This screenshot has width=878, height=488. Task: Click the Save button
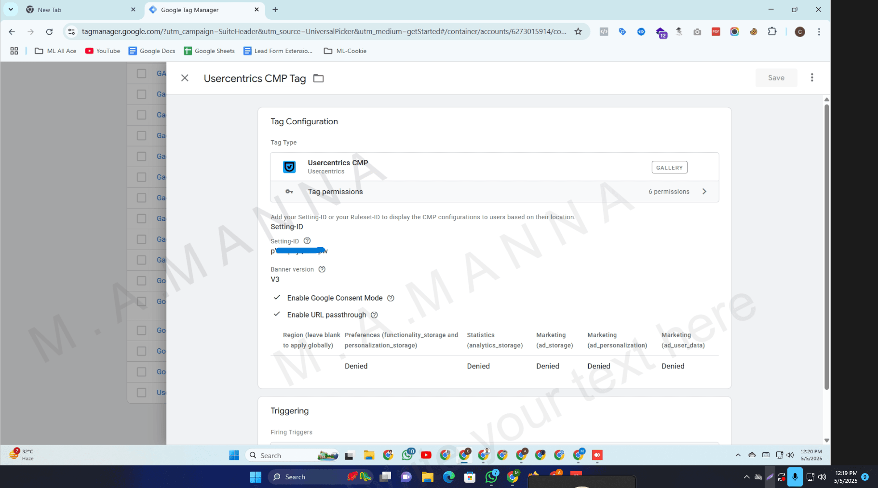click(x=776, y=78)
